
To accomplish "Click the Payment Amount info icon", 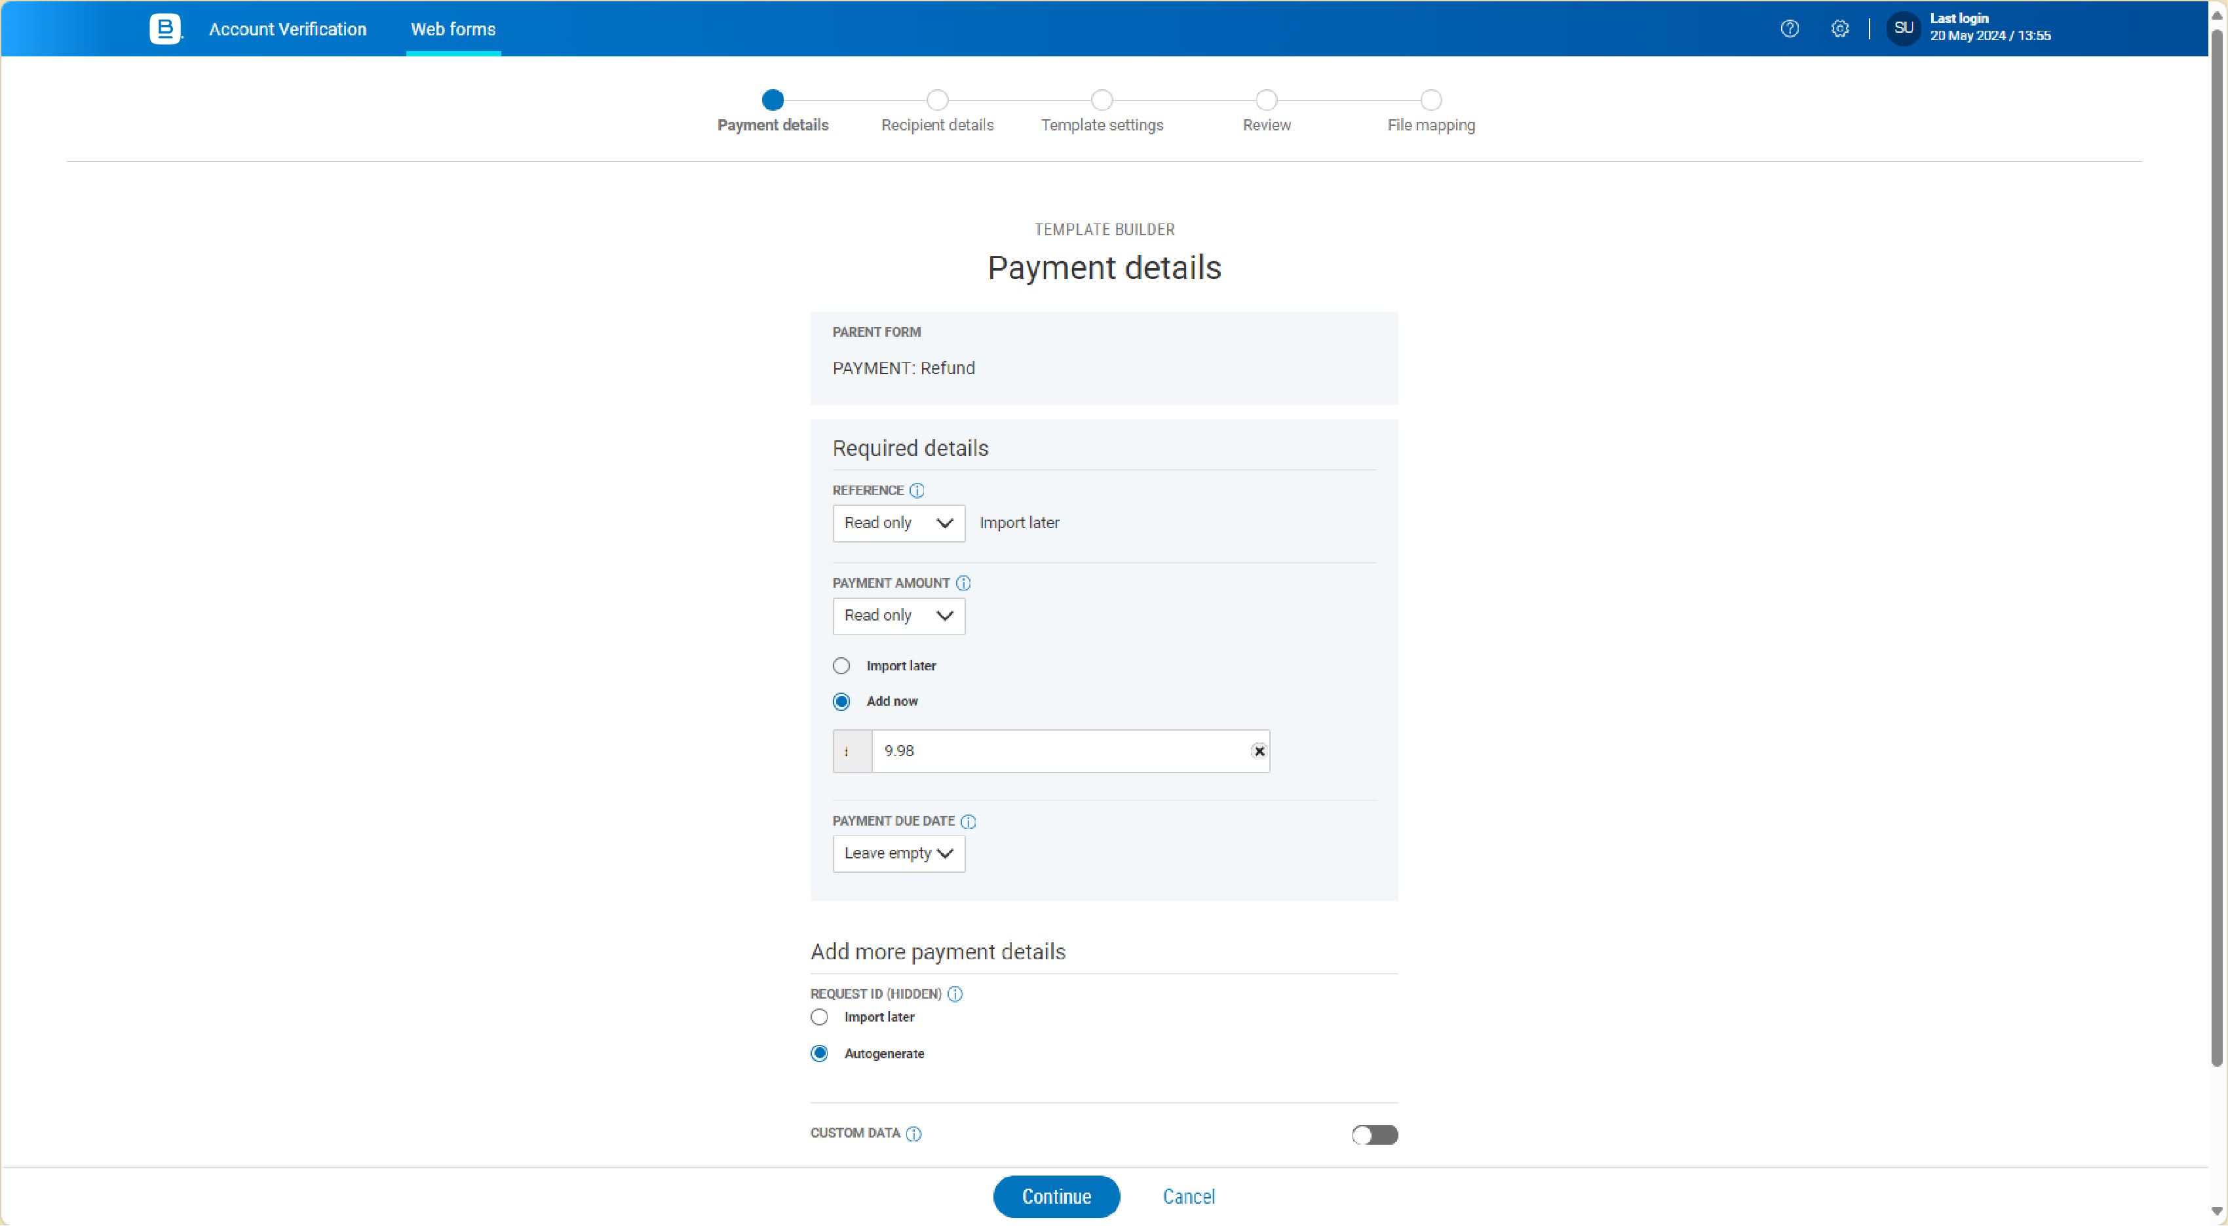I will click(963, 584).
